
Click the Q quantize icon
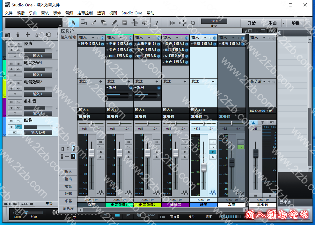pyautogui.click(x=193, y=23)
